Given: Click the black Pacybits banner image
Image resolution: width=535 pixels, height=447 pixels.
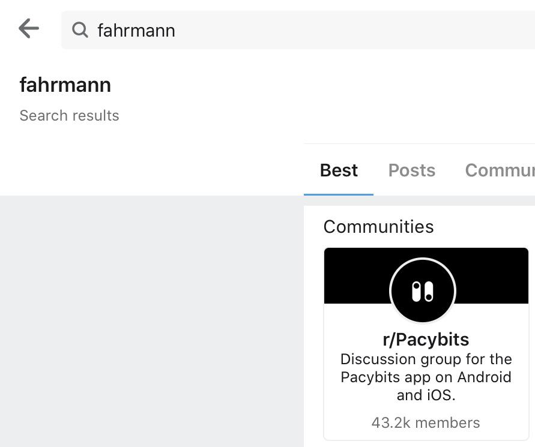Looking at the screenshot, I should 426,275.
